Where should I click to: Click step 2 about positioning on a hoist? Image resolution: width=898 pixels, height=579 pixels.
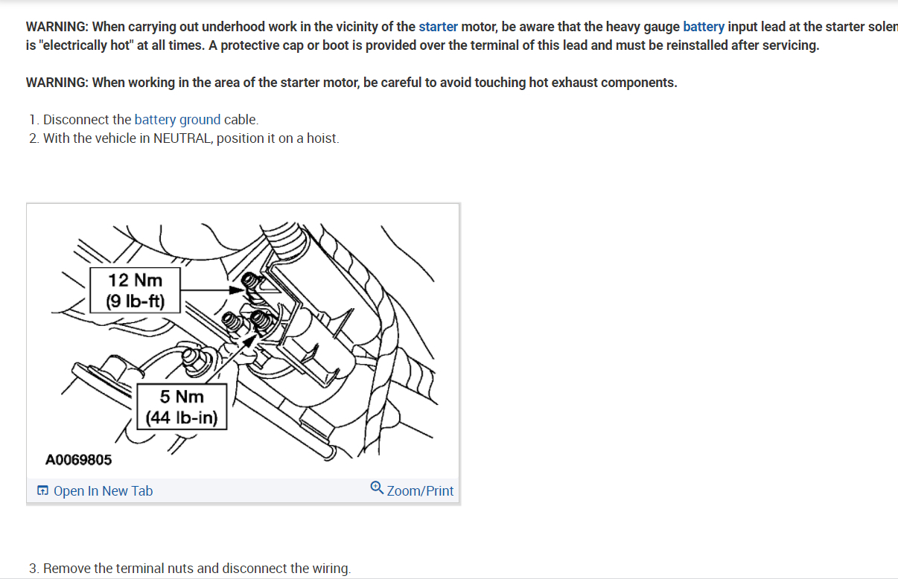tap(184, 138)
